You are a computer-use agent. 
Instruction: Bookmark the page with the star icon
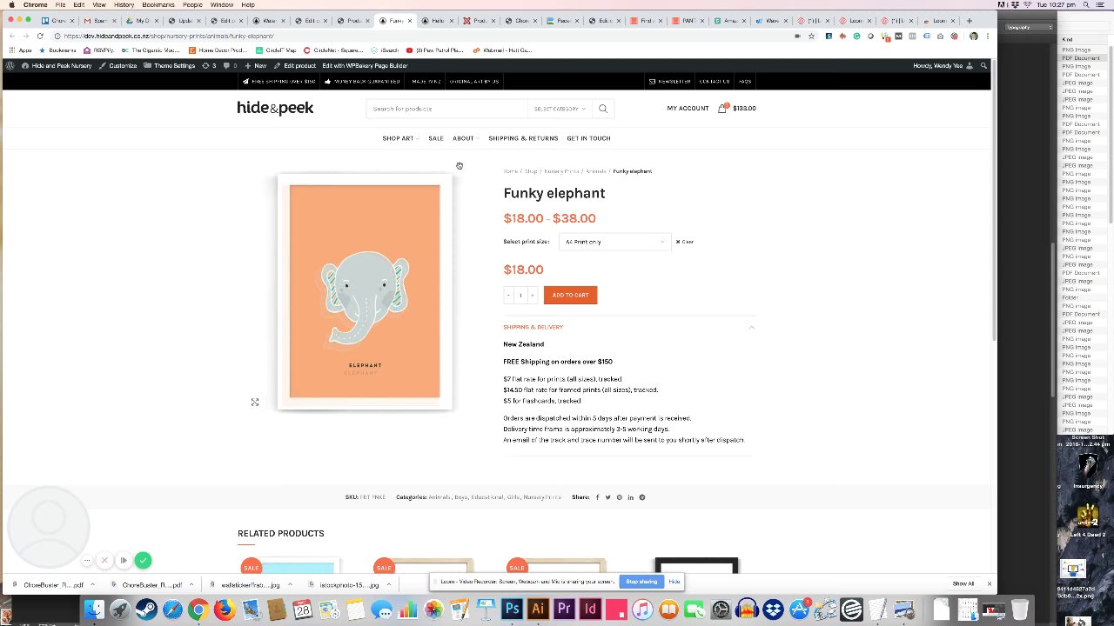(x=811, y=36)
